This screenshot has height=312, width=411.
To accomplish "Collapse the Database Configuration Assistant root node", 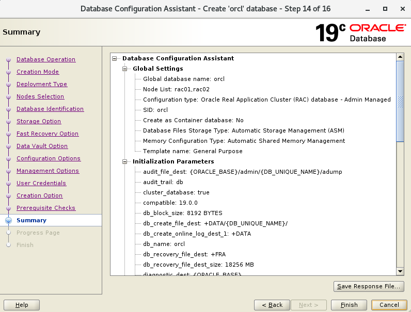I will (115, 58).
